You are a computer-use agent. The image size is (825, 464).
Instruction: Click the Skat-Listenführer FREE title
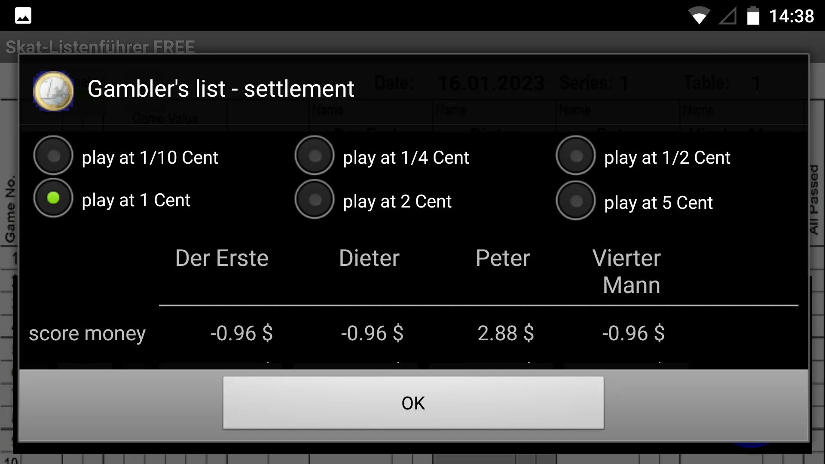(100, 46)
